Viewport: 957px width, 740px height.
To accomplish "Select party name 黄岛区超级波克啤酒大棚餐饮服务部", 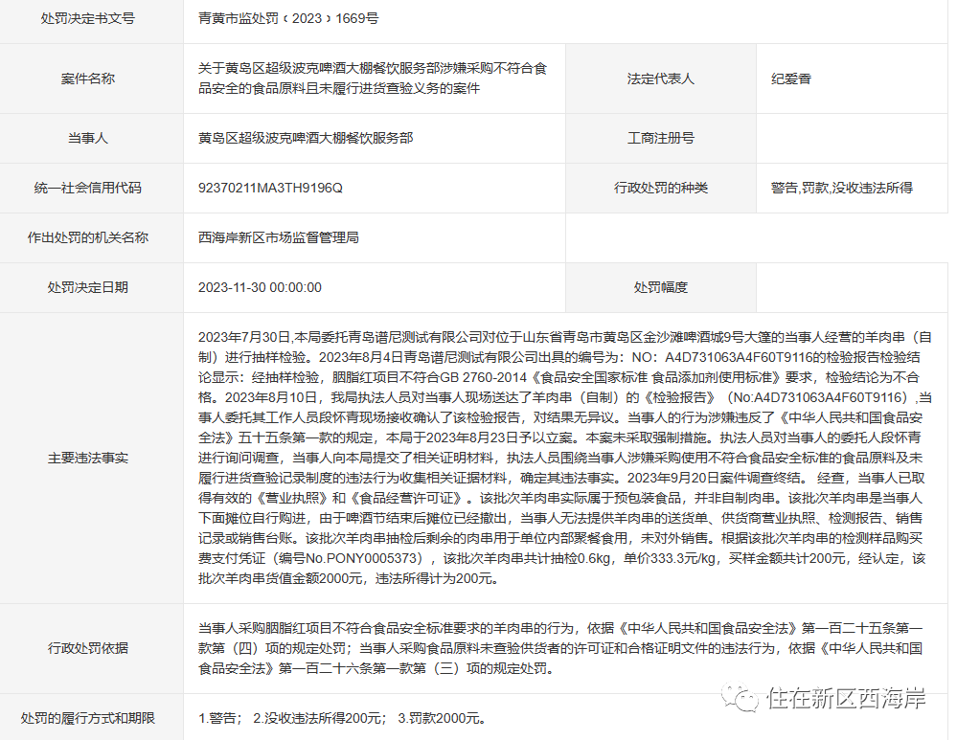I will (x=306, y=139).
